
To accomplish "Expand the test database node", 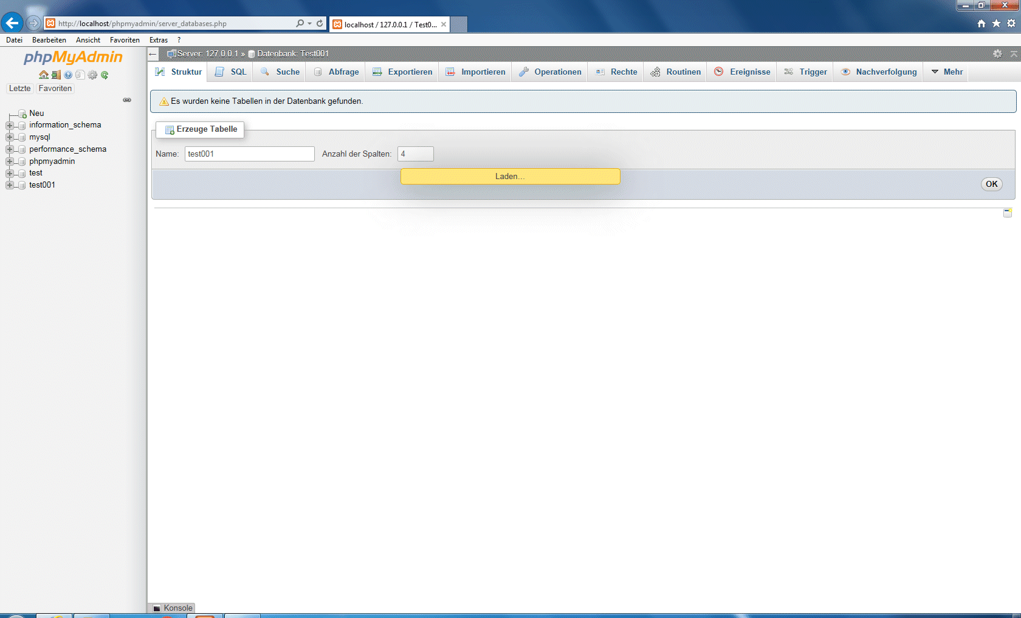I will [x=9, y=173].
